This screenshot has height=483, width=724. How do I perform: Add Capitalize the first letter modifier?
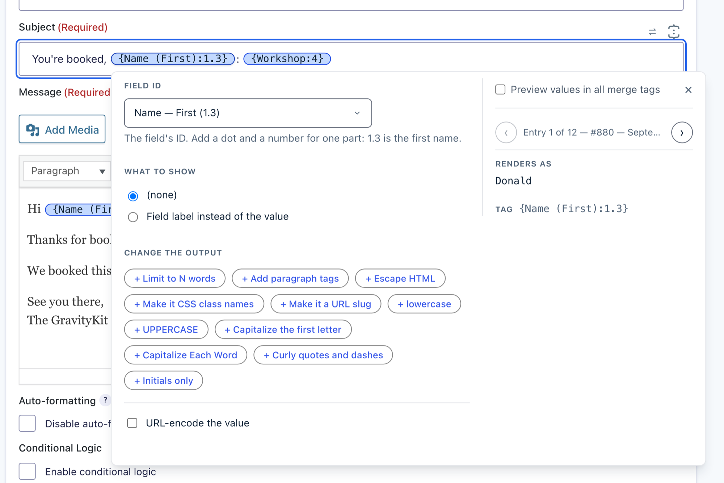pos(283,329)
